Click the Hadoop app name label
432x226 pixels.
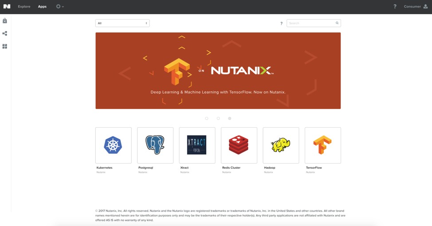point(270,168)
